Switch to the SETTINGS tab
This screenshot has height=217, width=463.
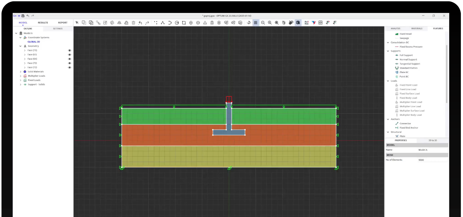point(58,29)
